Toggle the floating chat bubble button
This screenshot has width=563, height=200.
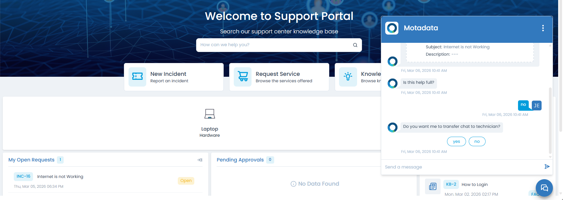(544, 187)
